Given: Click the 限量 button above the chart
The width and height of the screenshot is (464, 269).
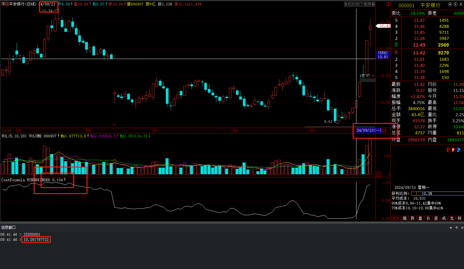Looking at the screenshot, I should click(371, 4).
